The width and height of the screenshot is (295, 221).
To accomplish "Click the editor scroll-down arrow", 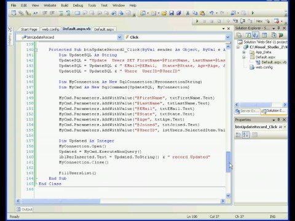I will point(228,196).
